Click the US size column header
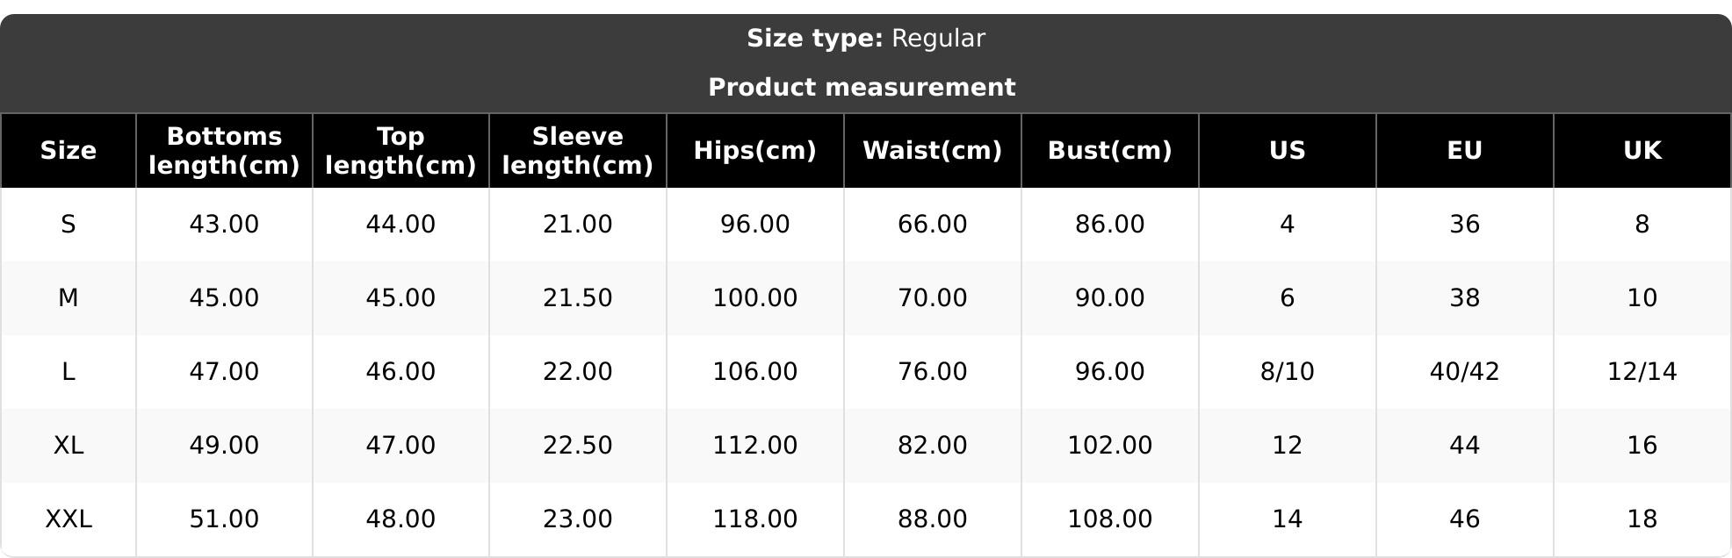Image resolution: width=1732 pixels, height=558 pixels. [x=1288, y=151]
